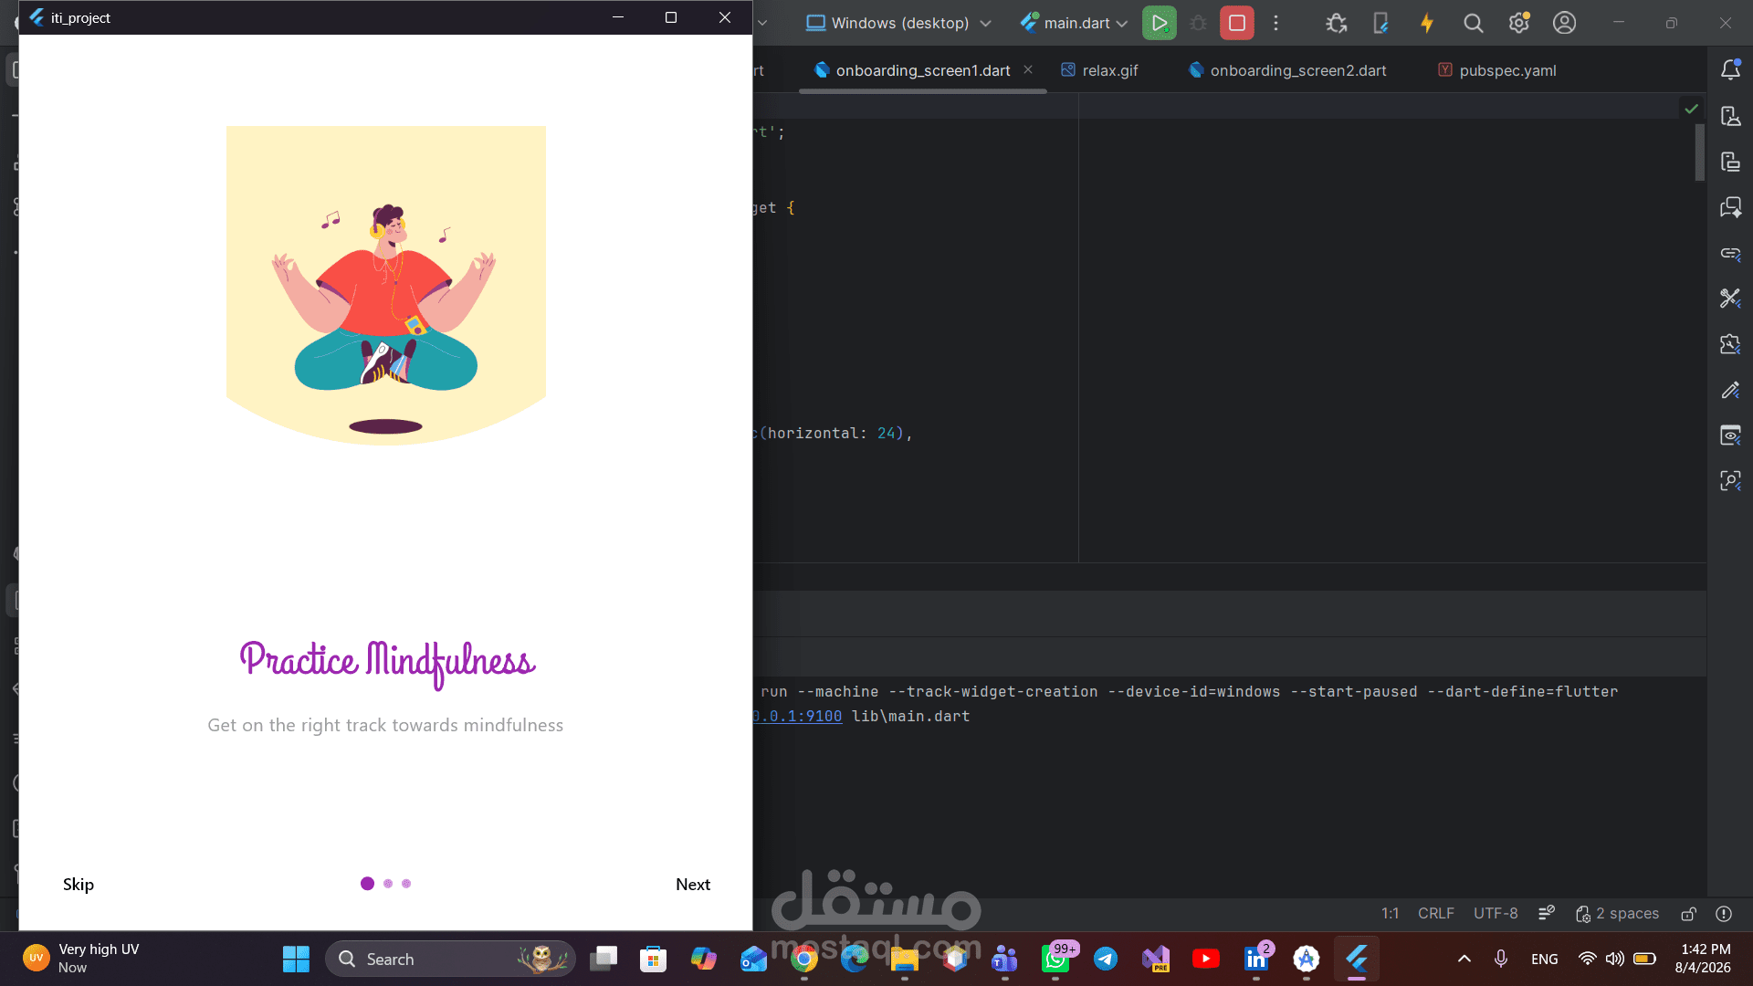1753x986 pixels.
Task: Click the meditation illustration in the app
Action: [385, 285]
